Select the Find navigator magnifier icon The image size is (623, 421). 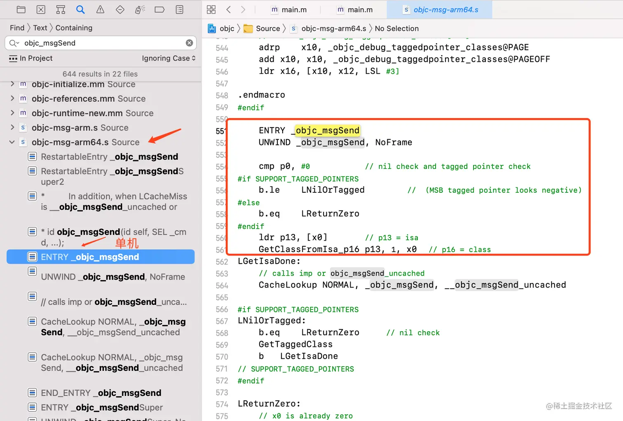coord(80,9)
